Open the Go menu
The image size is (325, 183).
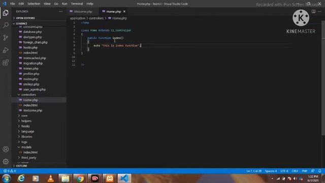click(x=56, y=4)
